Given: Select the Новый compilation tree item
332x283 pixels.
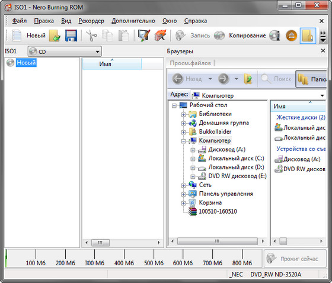Looking at the screenshot, I should tap(26, 63).
